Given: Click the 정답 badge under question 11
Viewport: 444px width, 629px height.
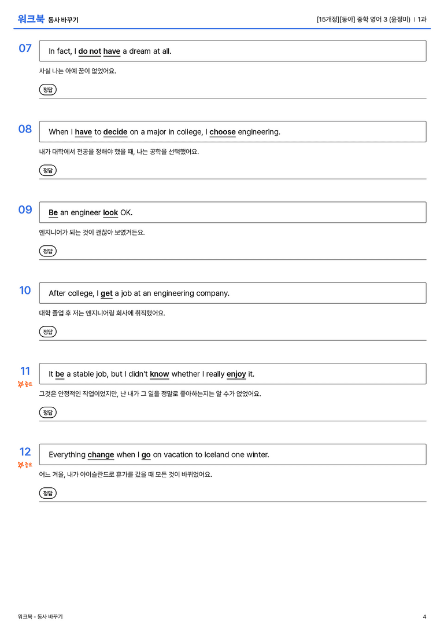Looking at the screenshot, I should 47,413.
